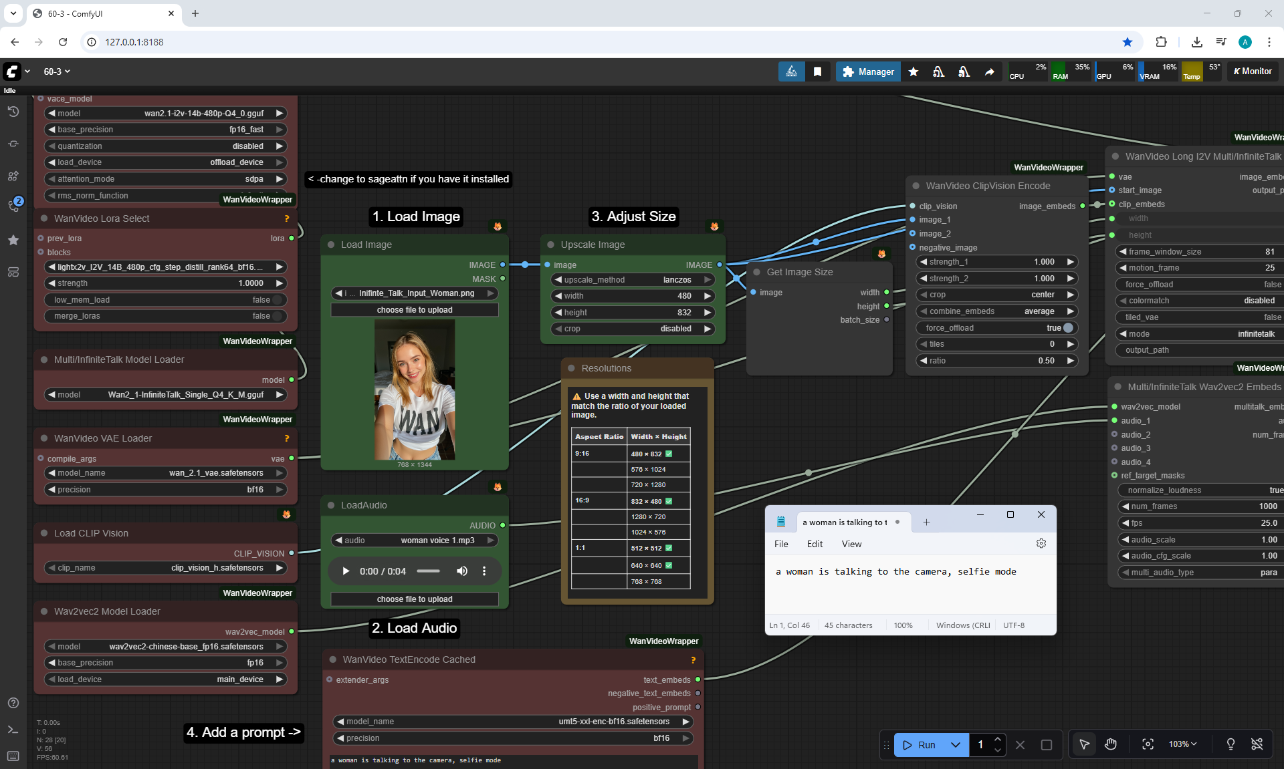Click choose file to upload in Load Image

click(415, 310)
